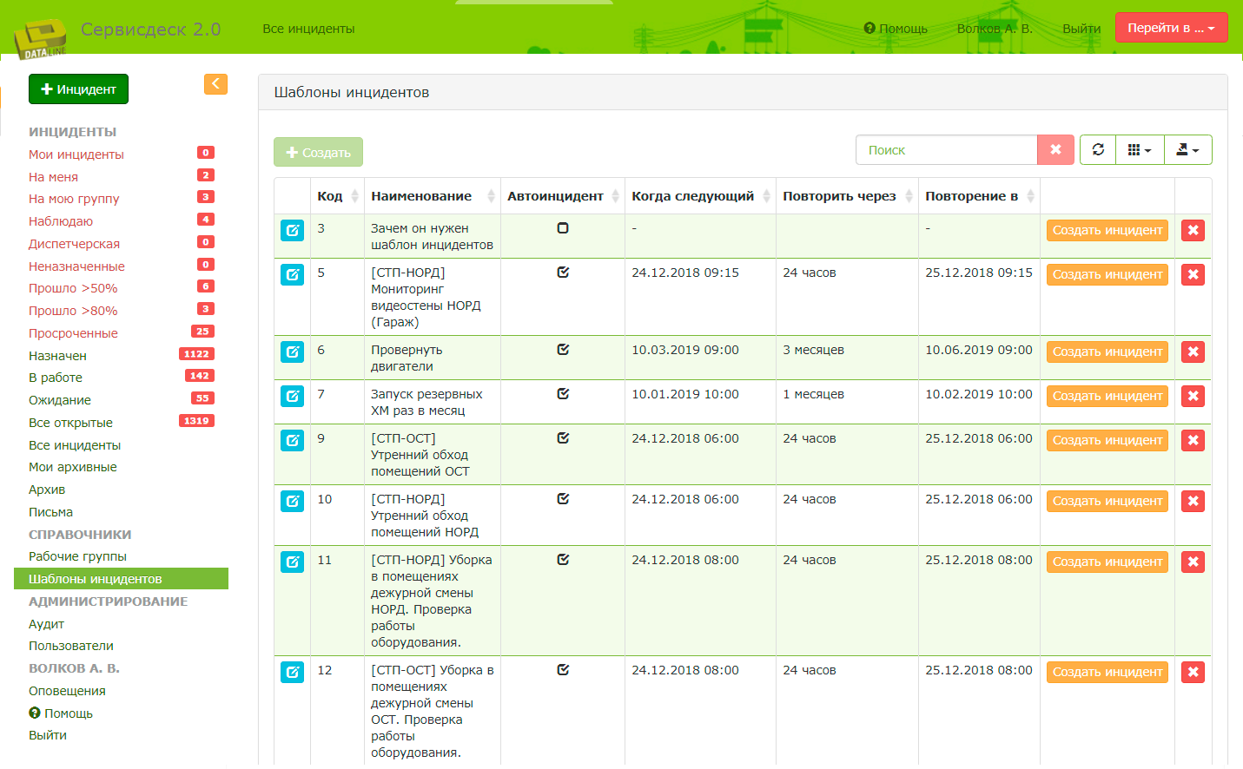Screen dimensions: 1243x769
Task: Open sidebar 'Помощь' with question icon
Action: click(x=61, y=713)
